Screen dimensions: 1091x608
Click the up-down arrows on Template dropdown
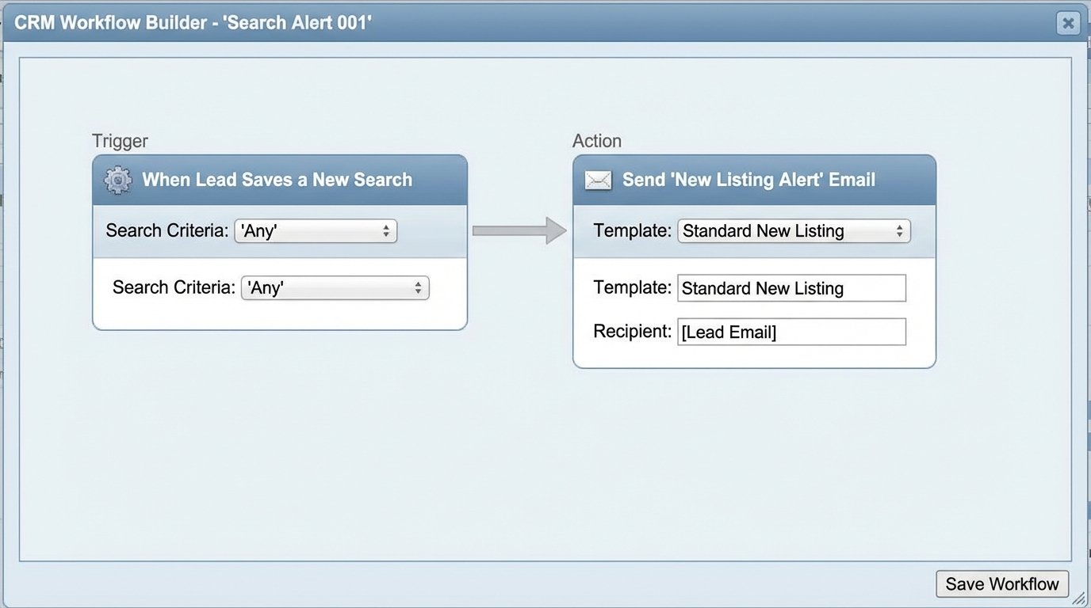900,230
